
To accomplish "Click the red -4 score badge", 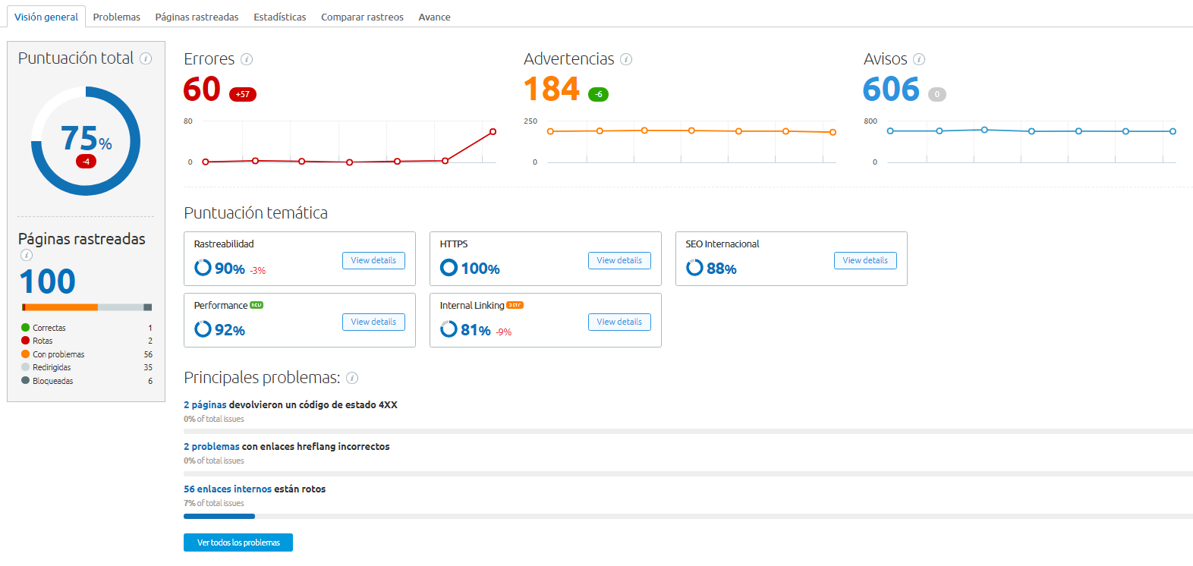I will 87,162.
